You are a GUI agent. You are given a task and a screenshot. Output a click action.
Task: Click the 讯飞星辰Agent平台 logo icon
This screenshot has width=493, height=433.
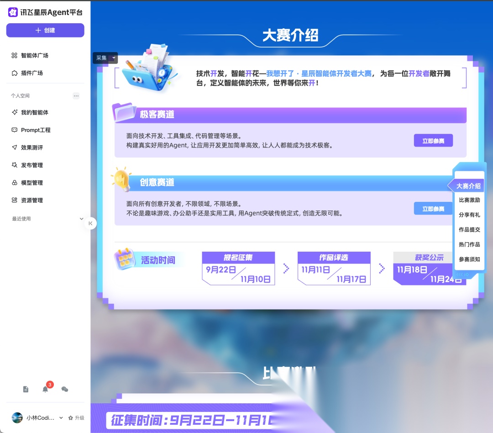[13, 12]
